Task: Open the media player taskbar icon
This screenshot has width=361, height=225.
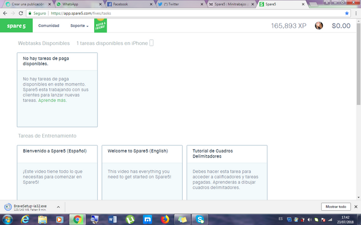Action: [60, 220]
